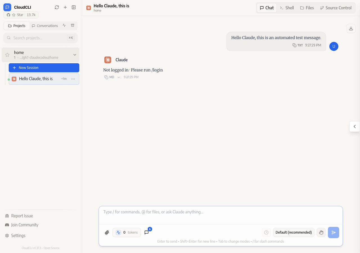This screenshot has width=360, height=253.
Task: Refresh the projects list
Action: coord(57,7)
